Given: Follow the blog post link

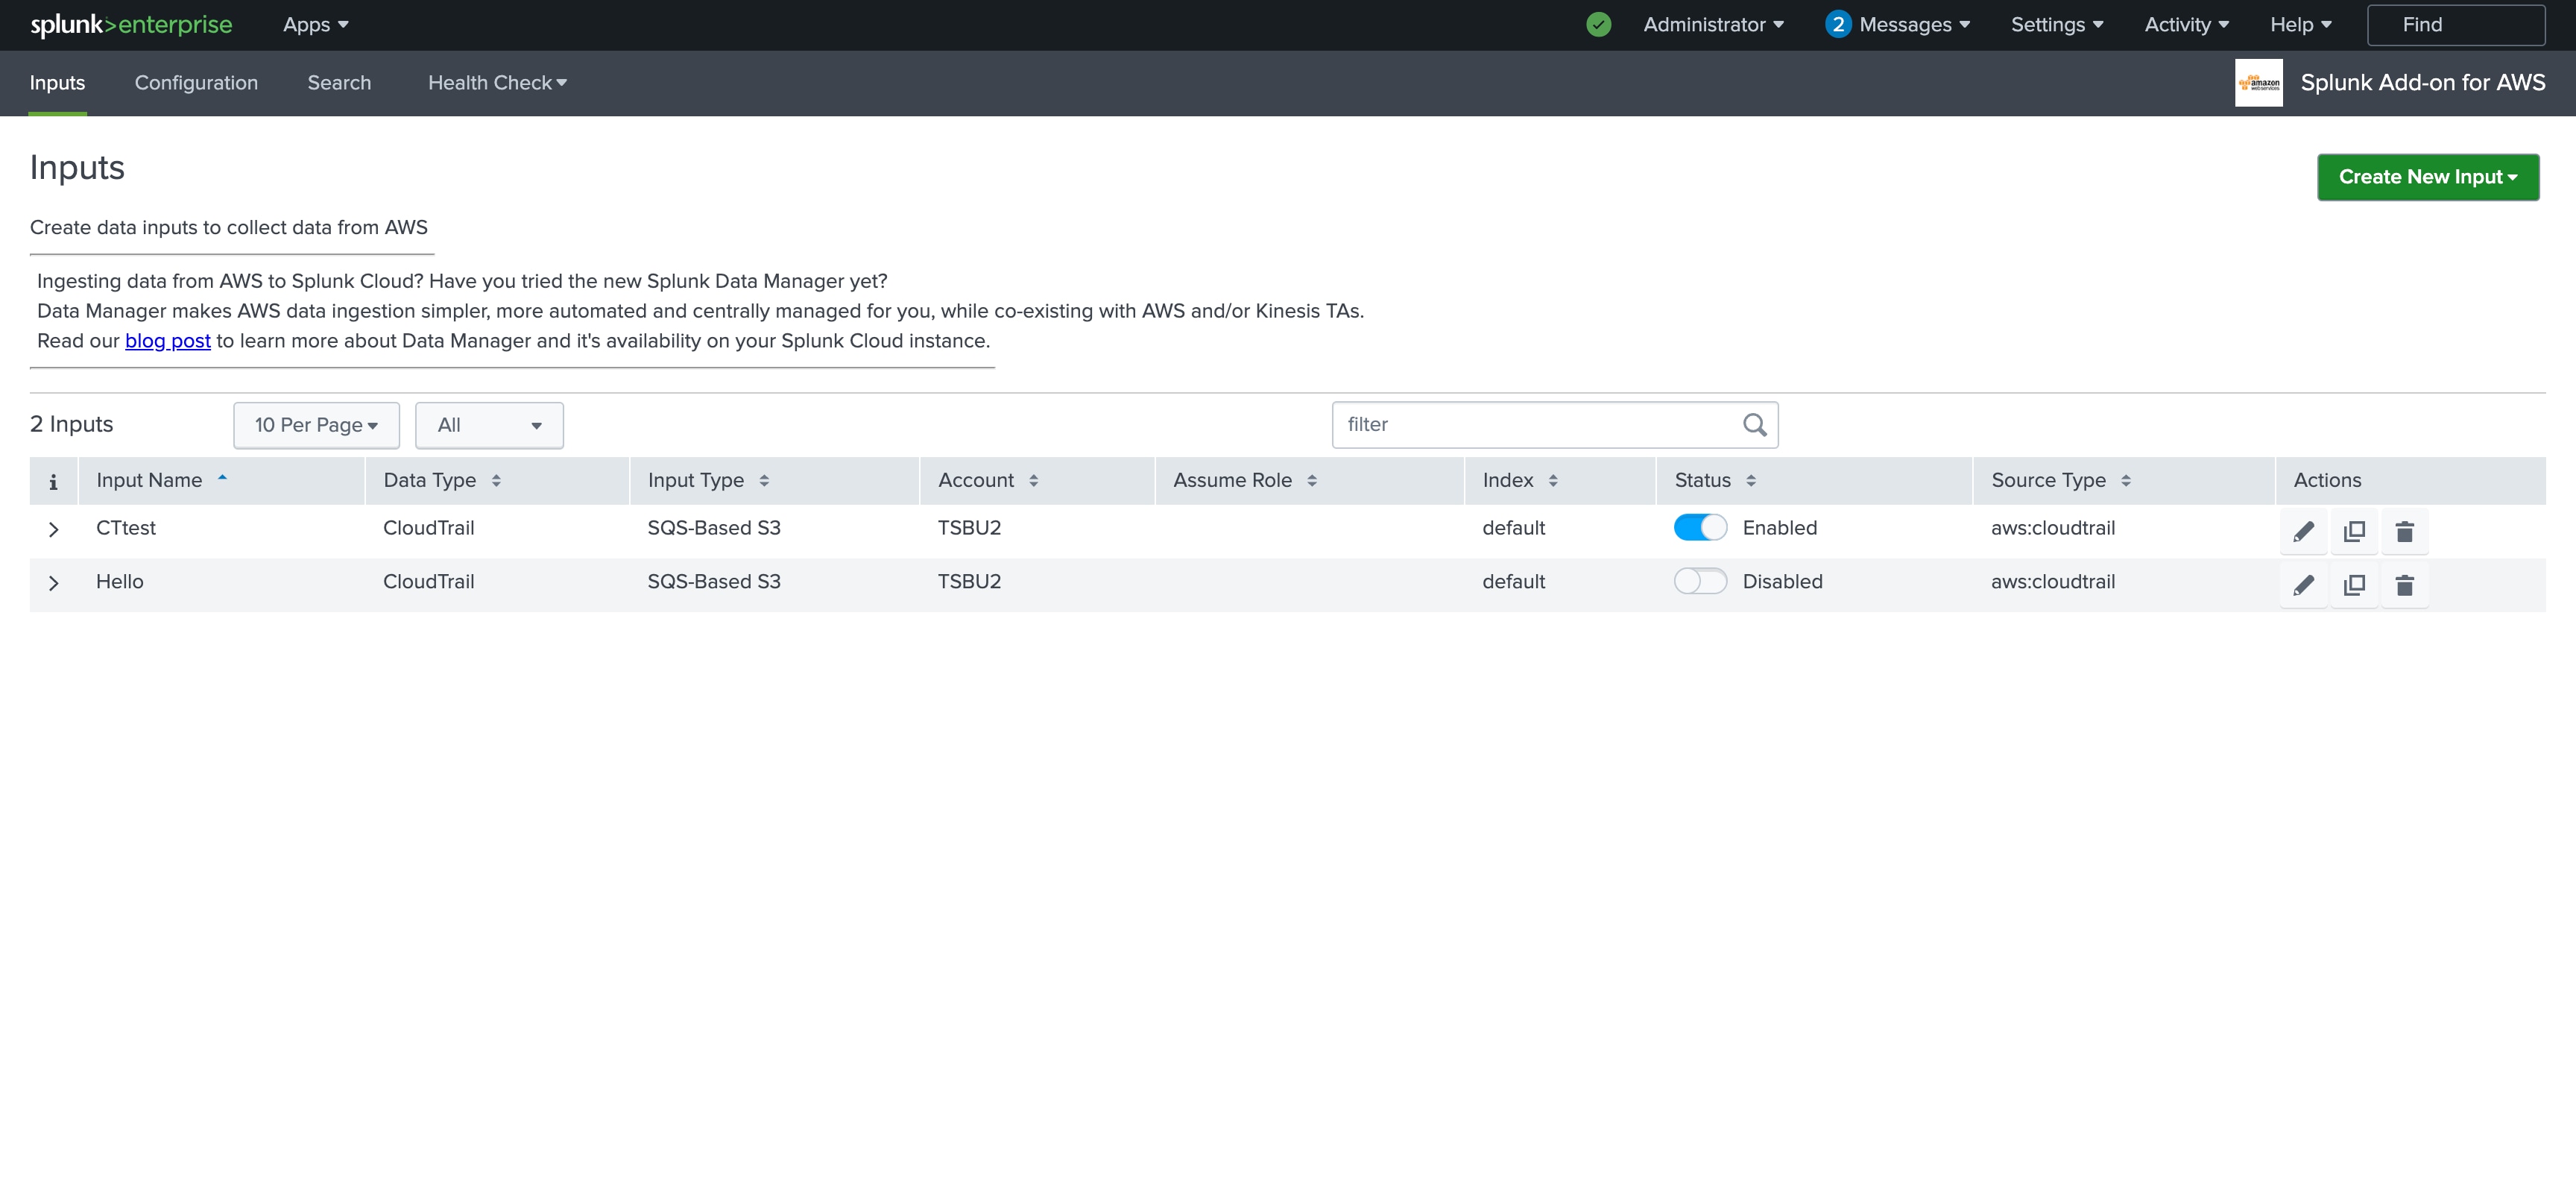Looking at the screenshot, I should click(168, 341).
